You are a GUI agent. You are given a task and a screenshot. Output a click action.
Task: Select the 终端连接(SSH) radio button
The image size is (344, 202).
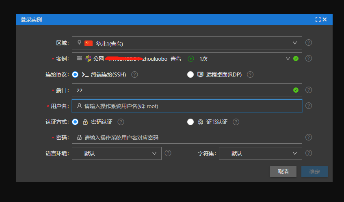75,74
